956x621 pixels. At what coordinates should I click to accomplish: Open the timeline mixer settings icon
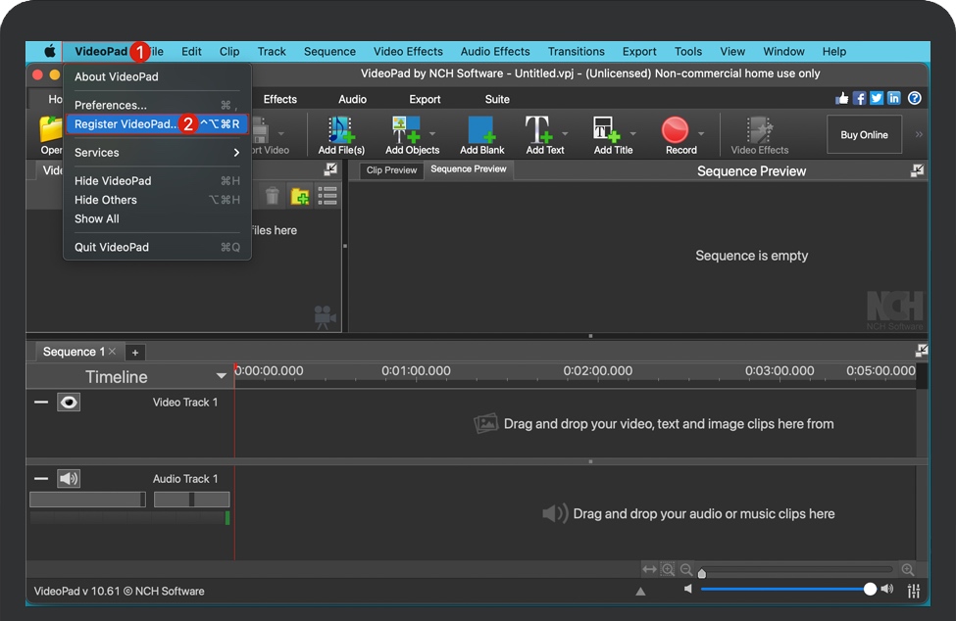tap(913, 591)
